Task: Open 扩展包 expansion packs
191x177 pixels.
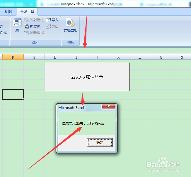Action: coord(33,26)
